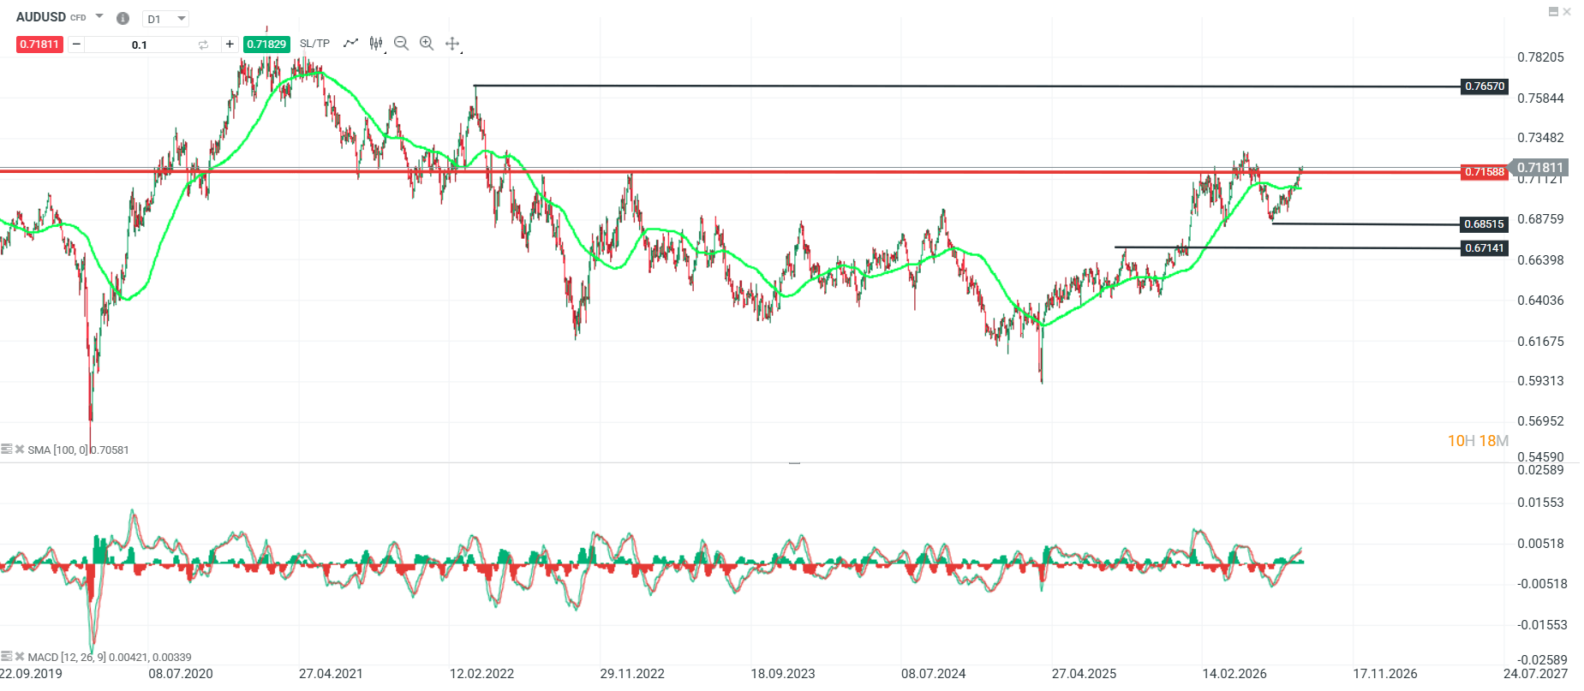This screenshot has width=1584, height=691.
Task: Click the -0.00518 MACD axis label
Action: coord(1542,584)
